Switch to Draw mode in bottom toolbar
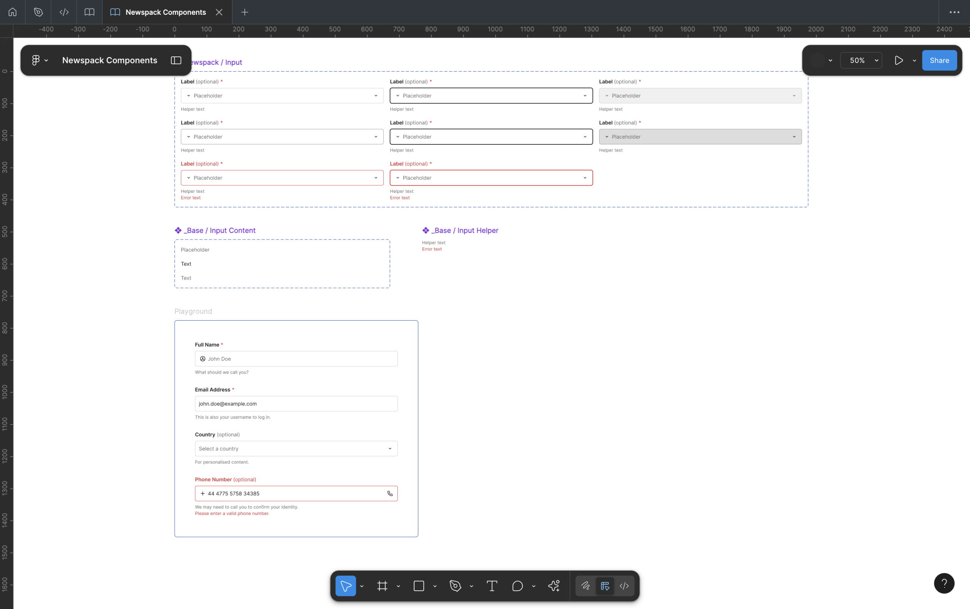The height and width of the screenshot is (609, 970). point(585,586)
